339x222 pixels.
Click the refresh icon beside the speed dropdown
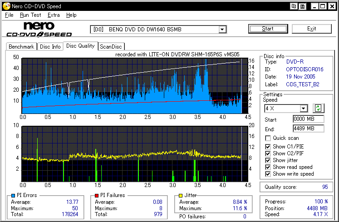point(318,108)
